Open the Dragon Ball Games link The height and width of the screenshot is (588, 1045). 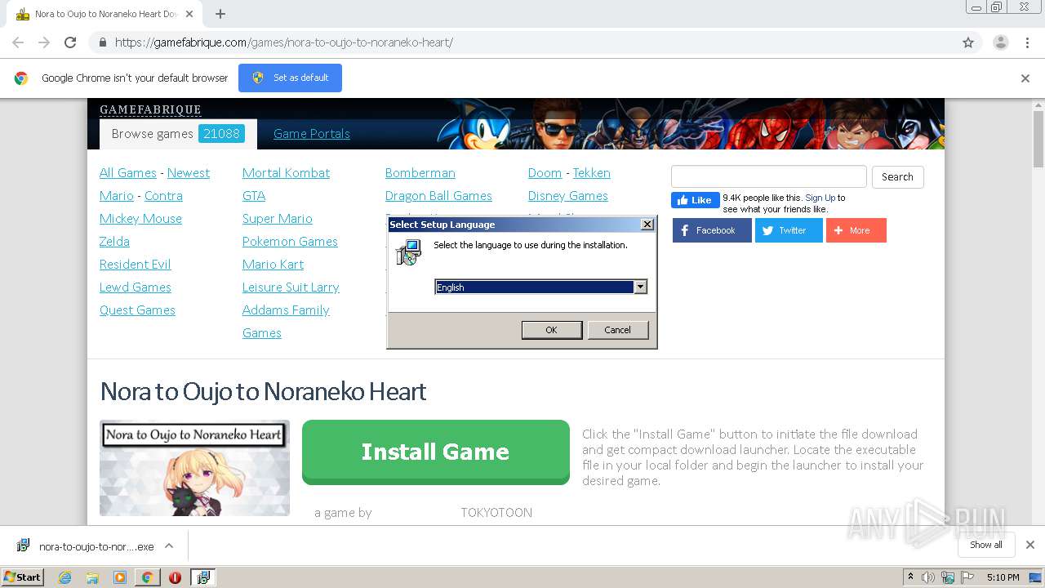click(x=438, y=196)
